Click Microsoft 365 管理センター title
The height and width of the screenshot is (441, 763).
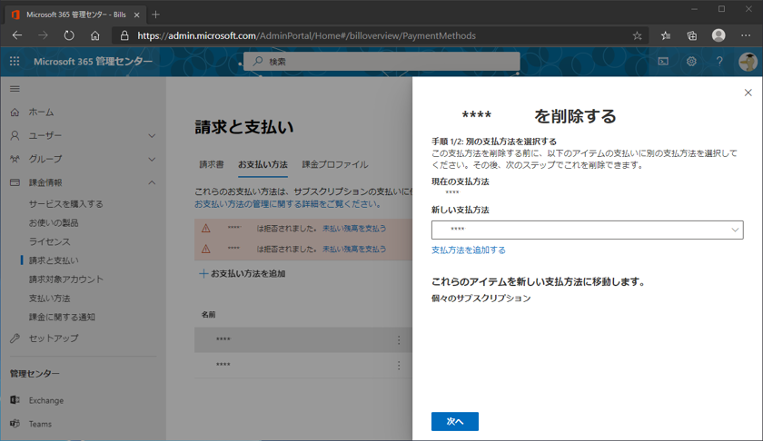pyautogui.click(x=93, y=62)
